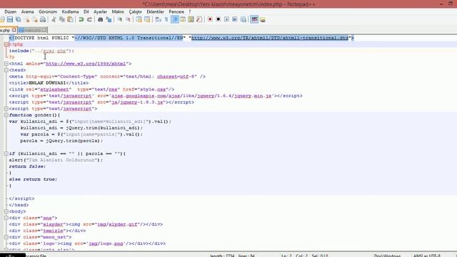
Task: Click the Save Recorded Macro icon
Action: pos(243,19)
